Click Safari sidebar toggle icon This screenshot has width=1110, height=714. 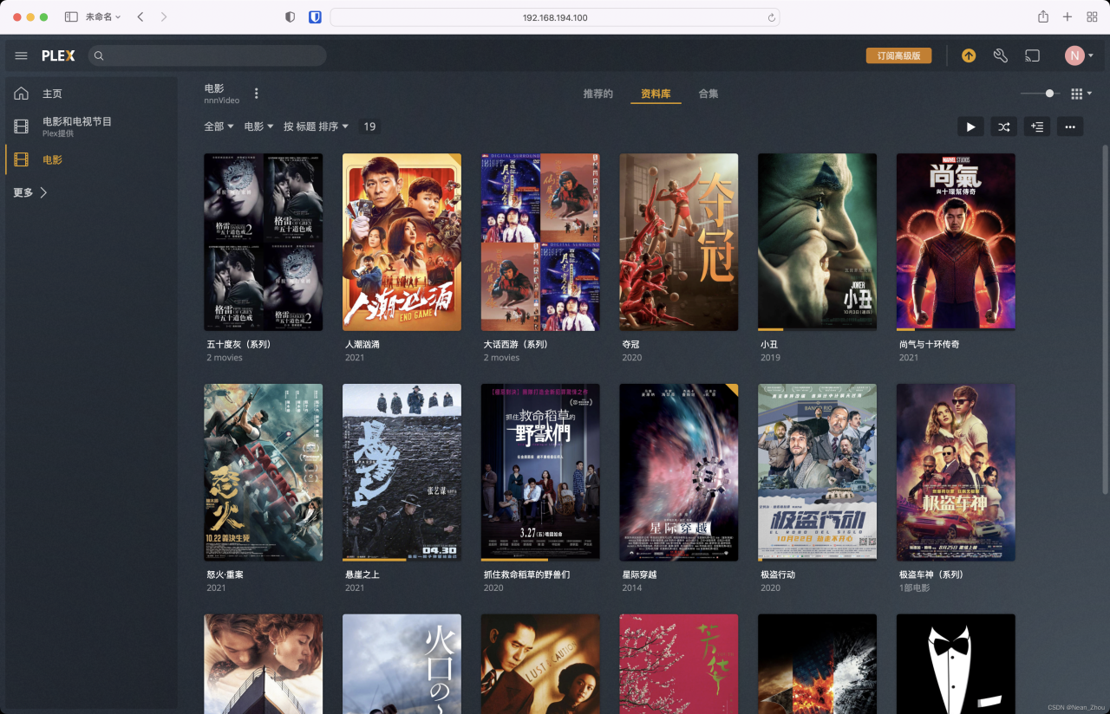click(x=71, y=17)
